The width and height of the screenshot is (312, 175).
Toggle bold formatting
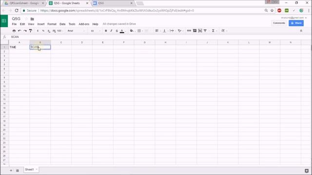[x=106, y=31]
